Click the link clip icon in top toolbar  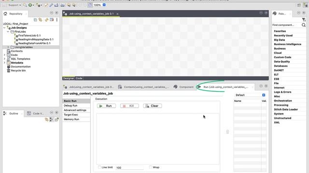51,5
